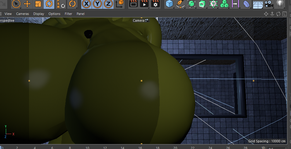Screen dimensions: 291x149
Task: Select the Spline Pen tool
Action: click(180, 4)
